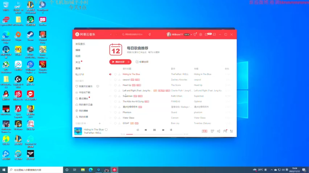
Task: Open the 播客 sidebar item
Action: [x=78, y=50]
